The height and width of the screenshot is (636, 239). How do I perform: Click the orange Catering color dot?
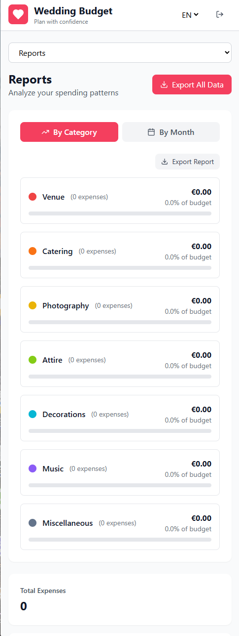click(33, 251)
